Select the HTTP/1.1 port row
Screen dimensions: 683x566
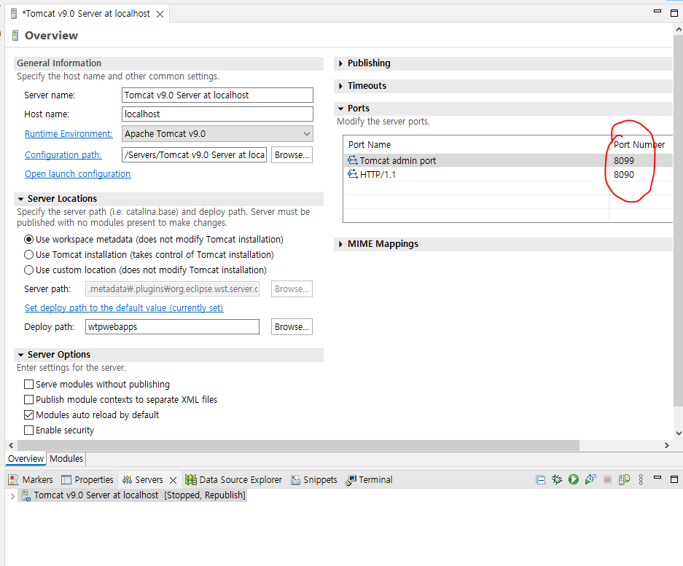pos(508,175)
